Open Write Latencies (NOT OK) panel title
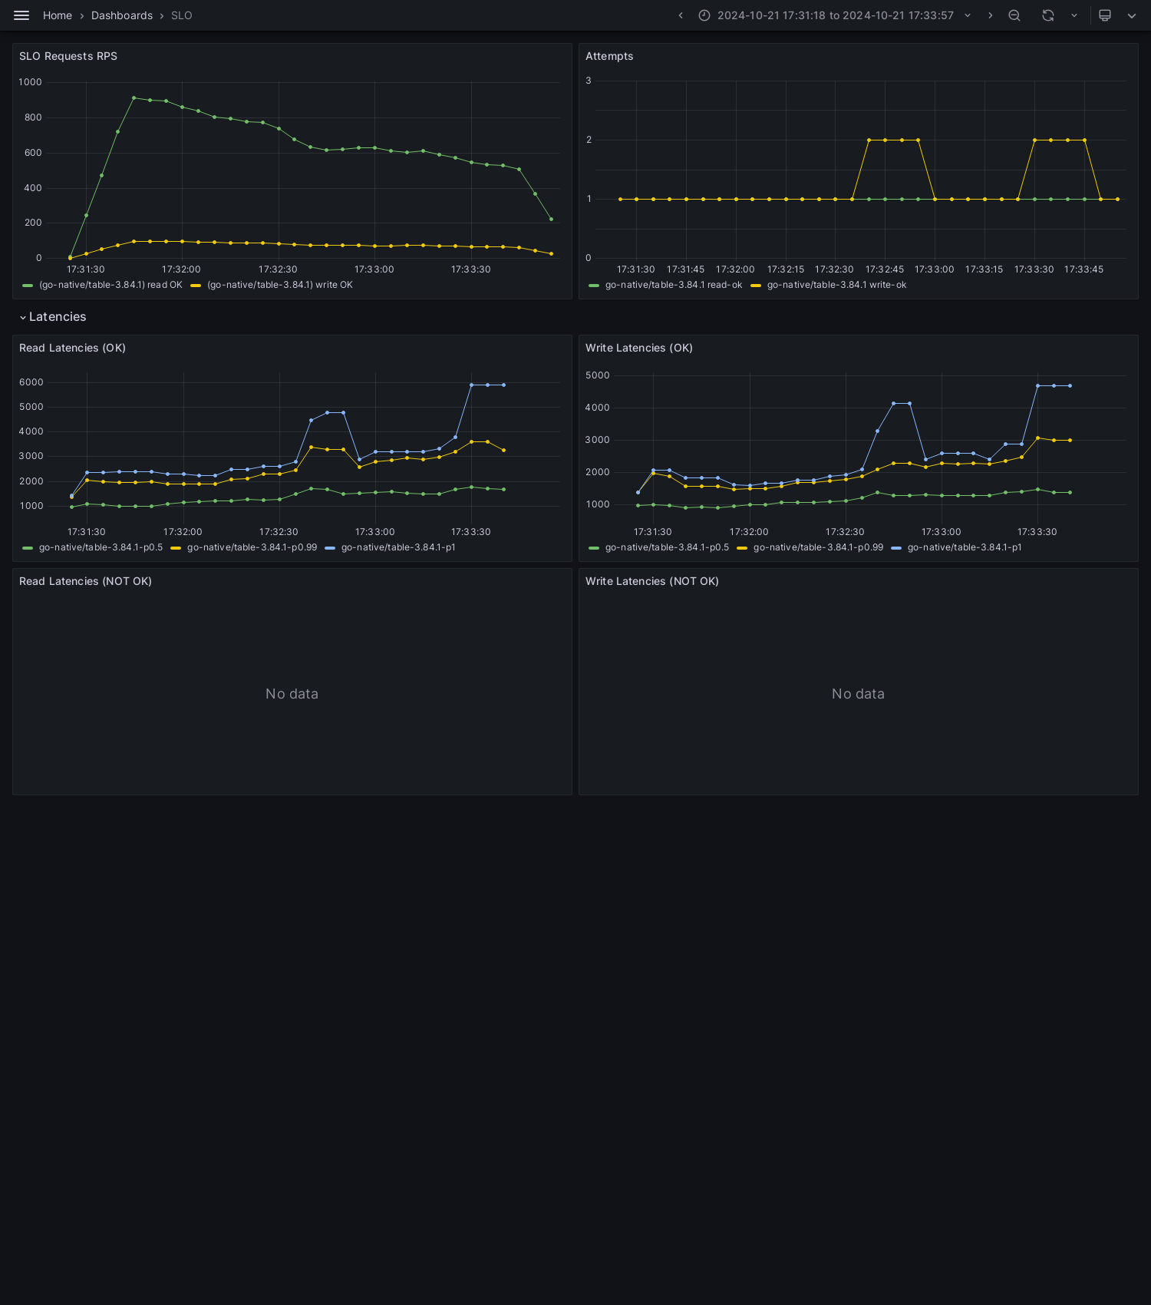This screenshot has width=1151, height=1305. (651, 581)
